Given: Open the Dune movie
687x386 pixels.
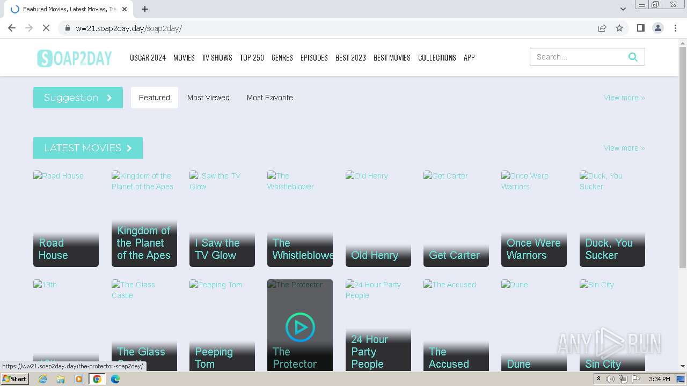Looking at the screenshot, I should 534,325.
